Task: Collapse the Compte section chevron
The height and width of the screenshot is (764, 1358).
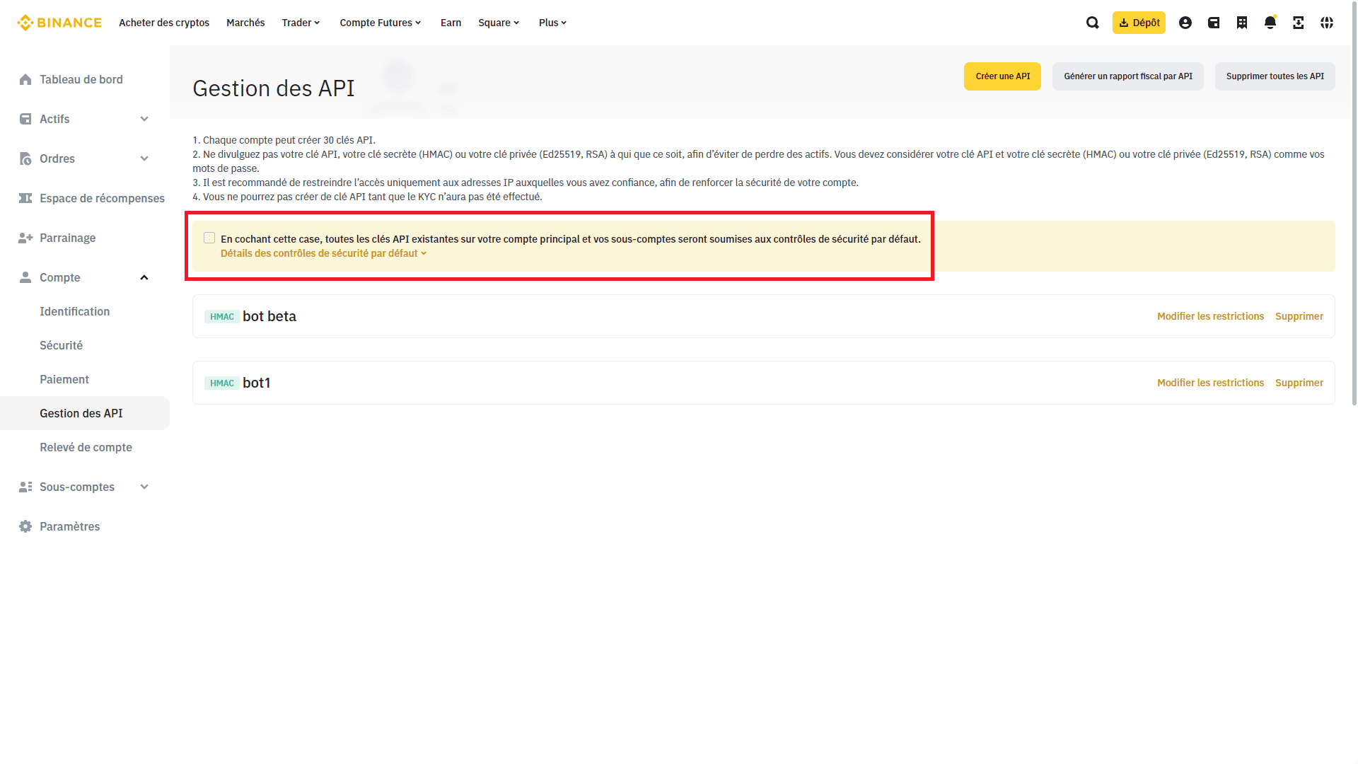Action: [144, 277]
